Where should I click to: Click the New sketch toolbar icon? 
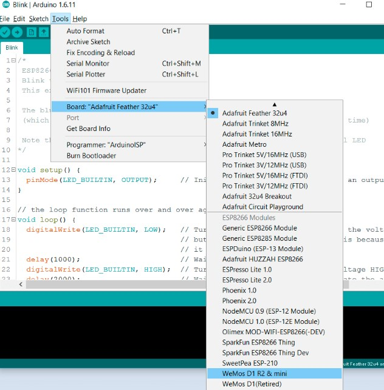pos(32,32)
